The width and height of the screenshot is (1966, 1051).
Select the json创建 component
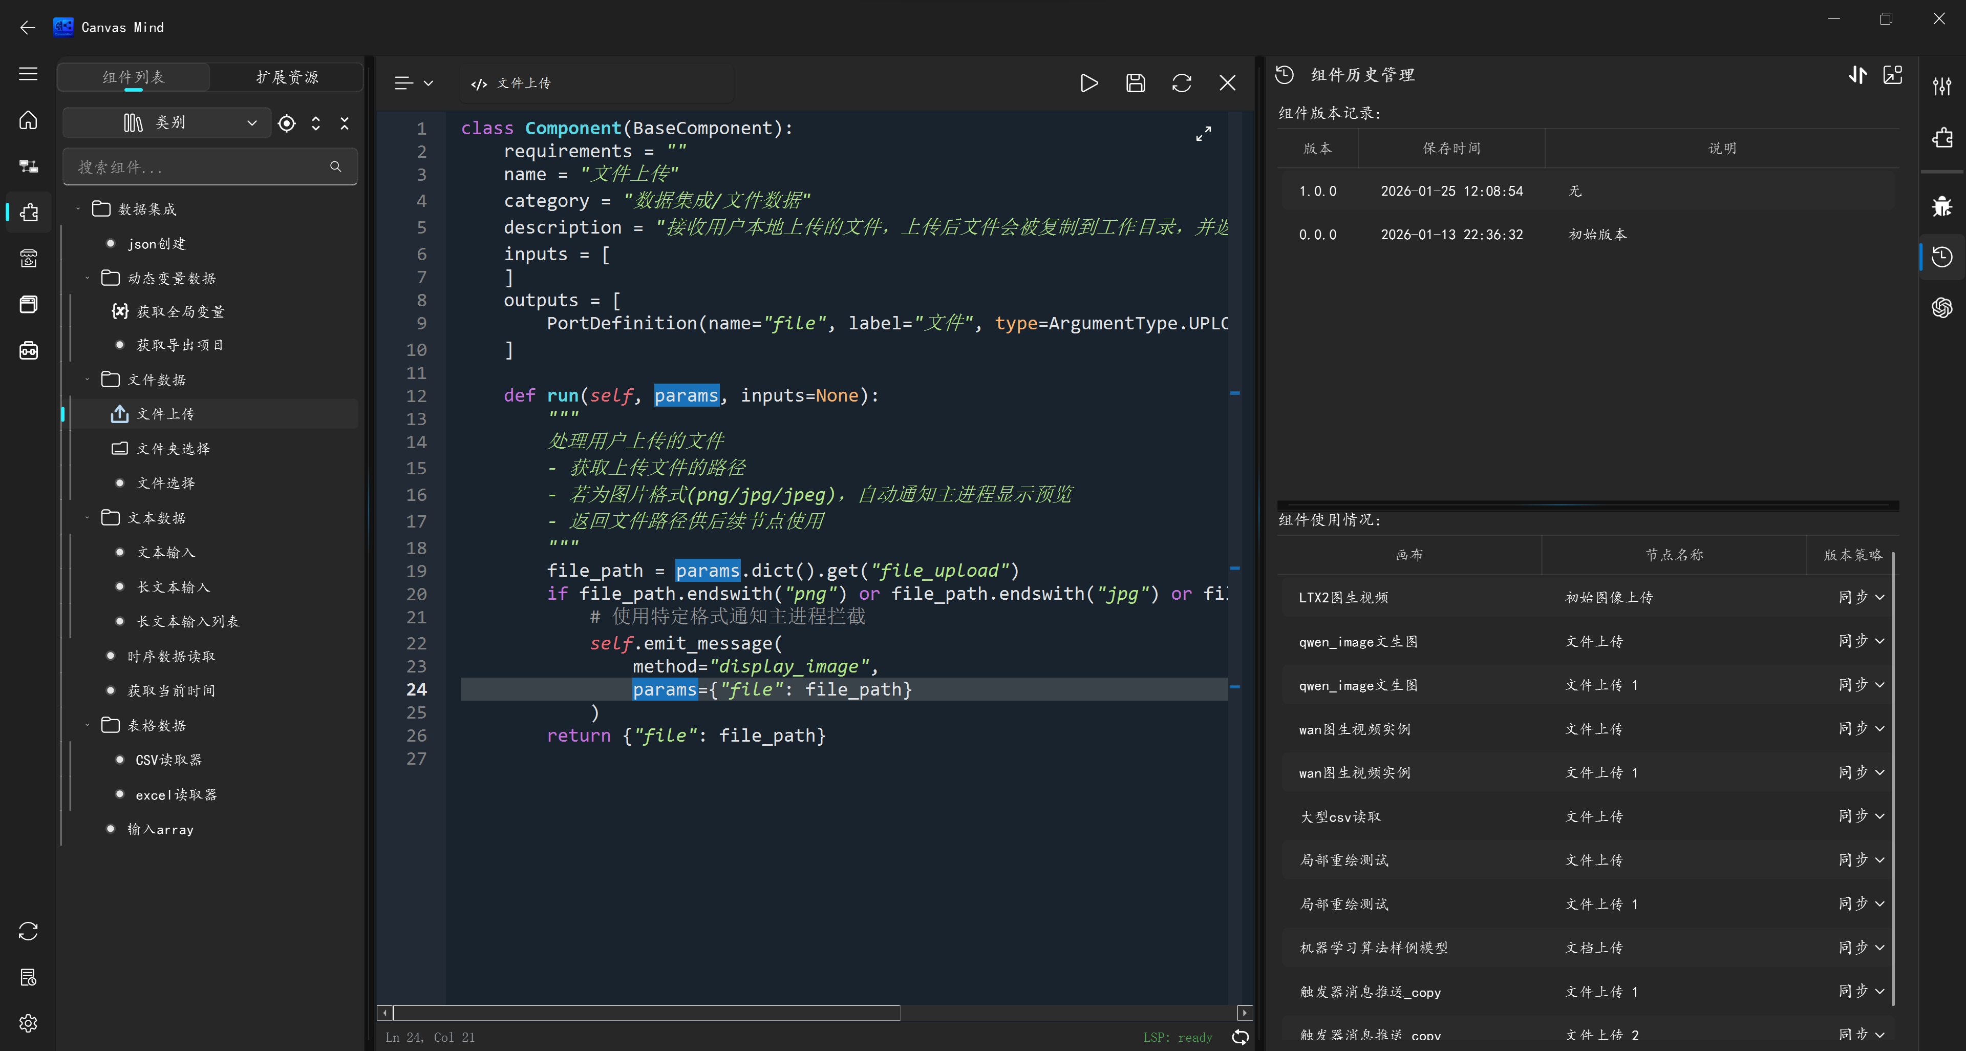click(x=157, y=243)
